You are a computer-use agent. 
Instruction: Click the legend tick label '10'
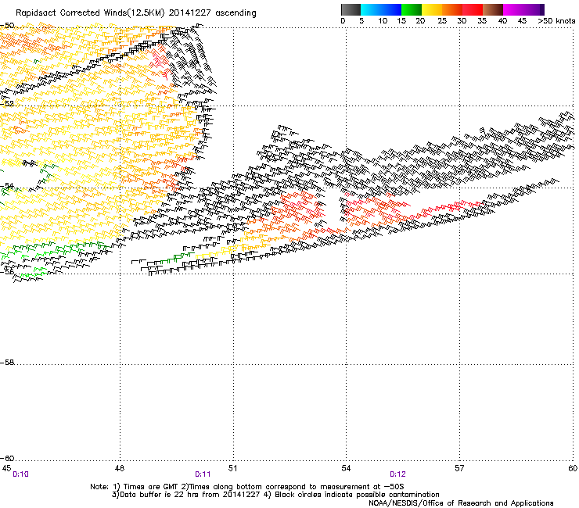[383, 21]
